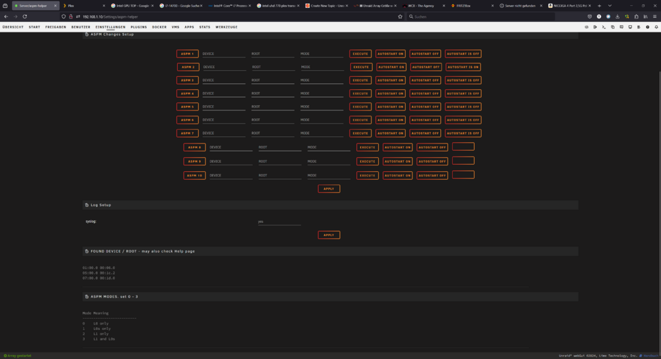661x359 pixels.
Task: Click the syslog yes field
Action: pos(279,221)
